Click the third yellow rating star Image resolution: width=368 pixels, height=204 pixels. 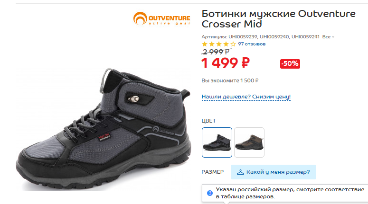[x=219, y=44]
